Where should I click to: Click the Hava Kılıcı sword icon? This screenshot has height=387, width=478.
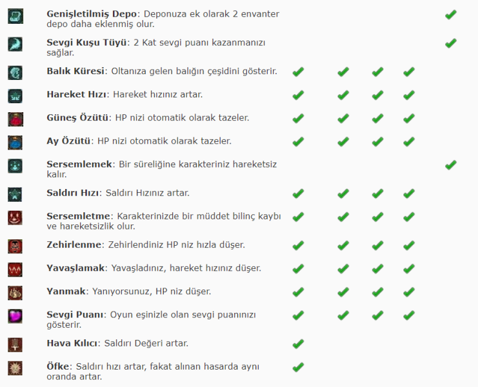15,344
